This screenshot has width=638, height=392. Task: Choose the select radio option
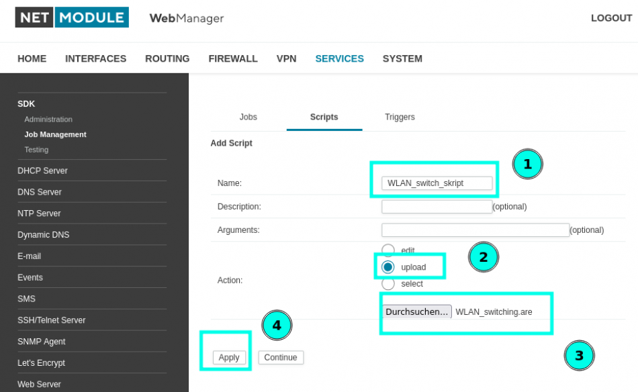click(388, 283)
